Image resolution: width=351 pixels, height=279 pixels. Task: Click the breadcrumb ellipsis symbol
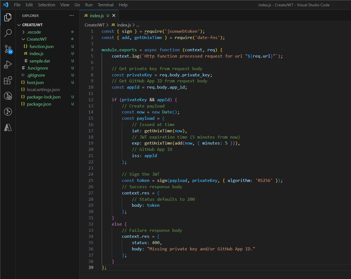coord(138,25)
